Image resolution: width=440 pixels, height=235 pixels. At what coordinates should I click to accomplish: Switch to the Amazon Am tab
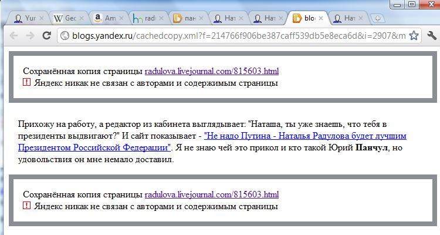point(107,18)
